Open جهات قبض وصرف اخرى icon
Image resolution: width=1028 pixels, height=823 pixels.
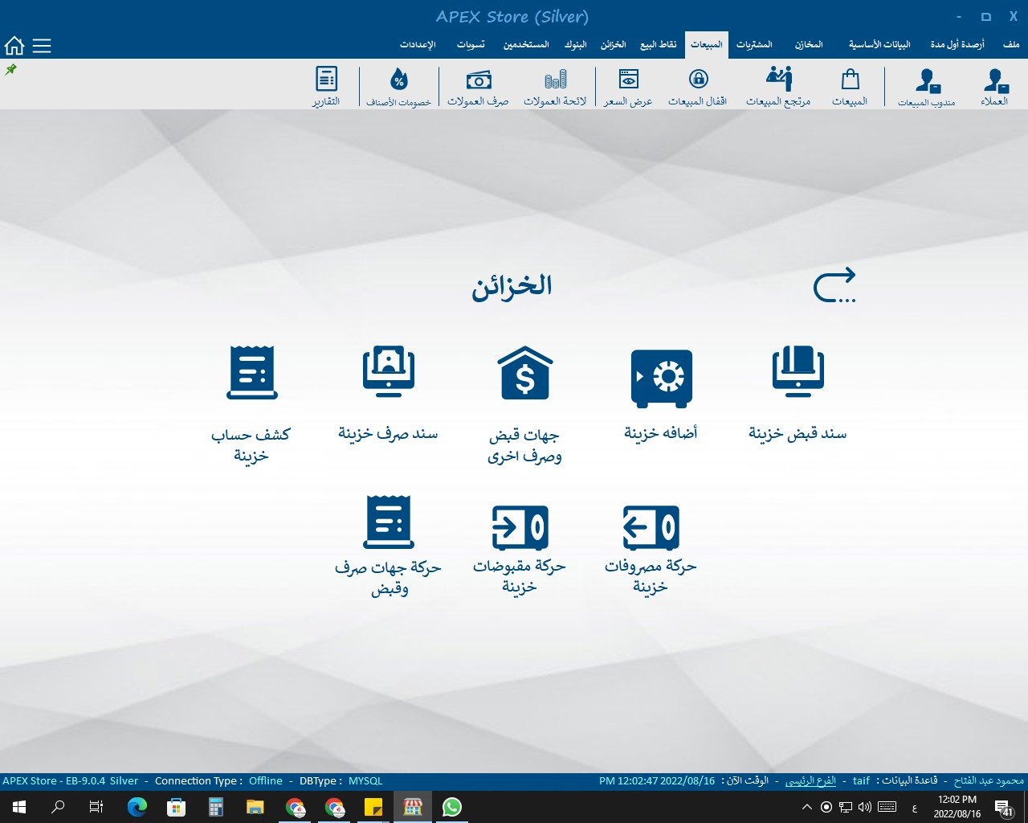[524, 374]
